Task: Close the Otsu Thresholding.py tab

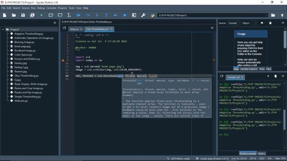Action: tap(112, 29)
